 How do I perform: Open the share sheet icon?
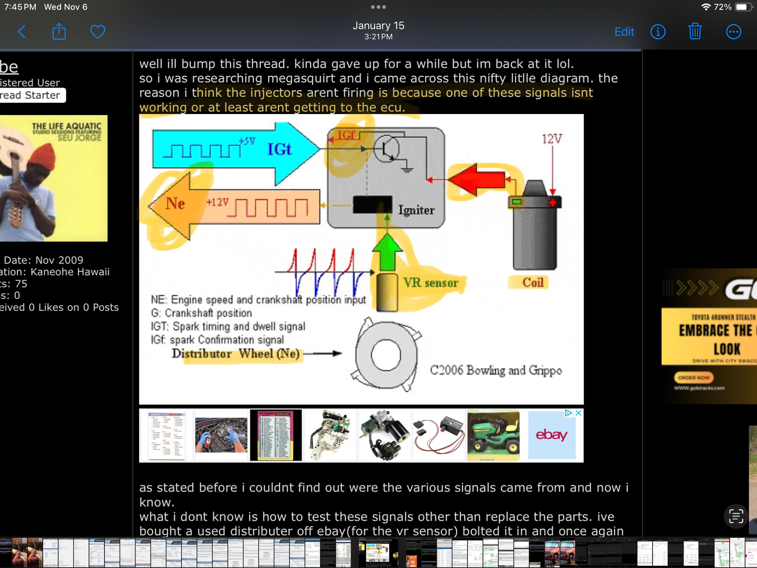(x=59, y=32)
